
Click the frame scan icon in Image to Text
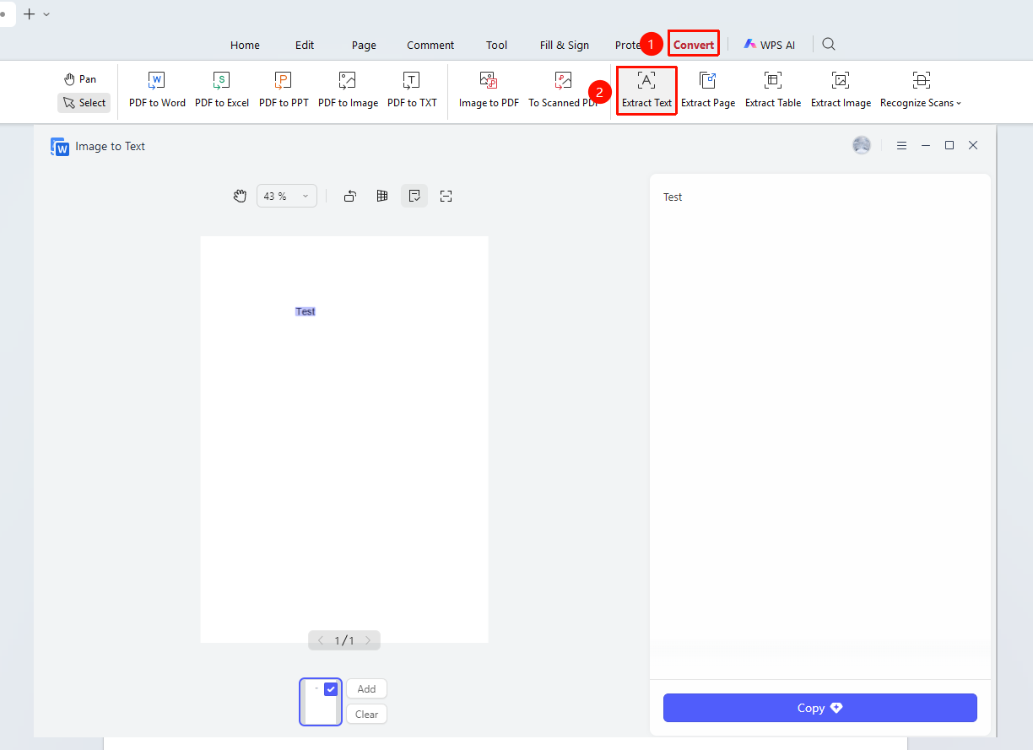pos(446,196)
